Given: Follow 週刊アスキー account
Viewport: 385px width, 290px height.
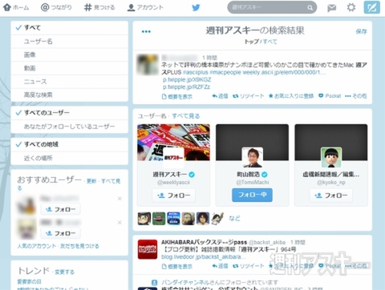Looking at the screenshot, I should point(174,195).
